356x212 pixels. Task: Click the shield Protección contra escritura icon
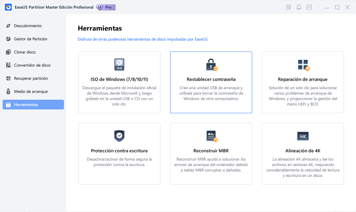(x=119, y=136)
